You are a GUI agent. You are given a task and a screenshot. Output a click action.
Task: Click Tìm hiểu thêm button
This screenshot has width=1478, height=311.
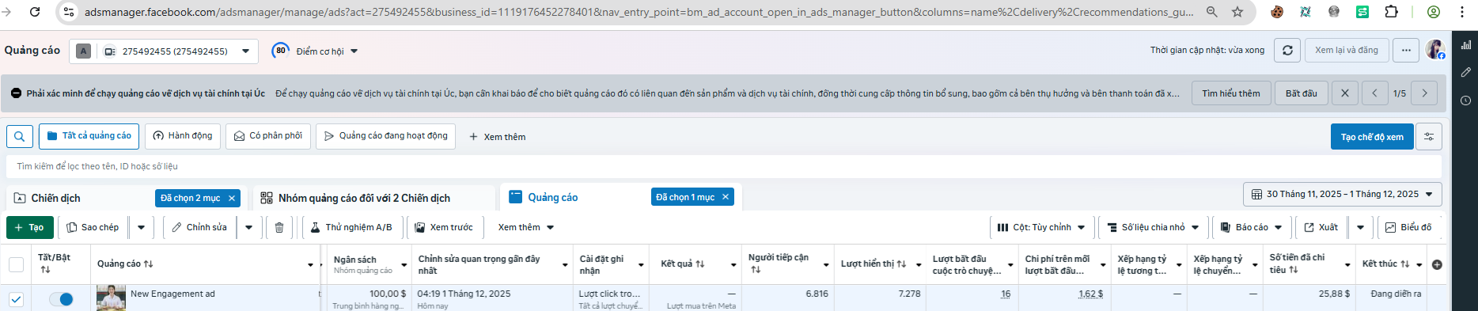pos(1231,93)
